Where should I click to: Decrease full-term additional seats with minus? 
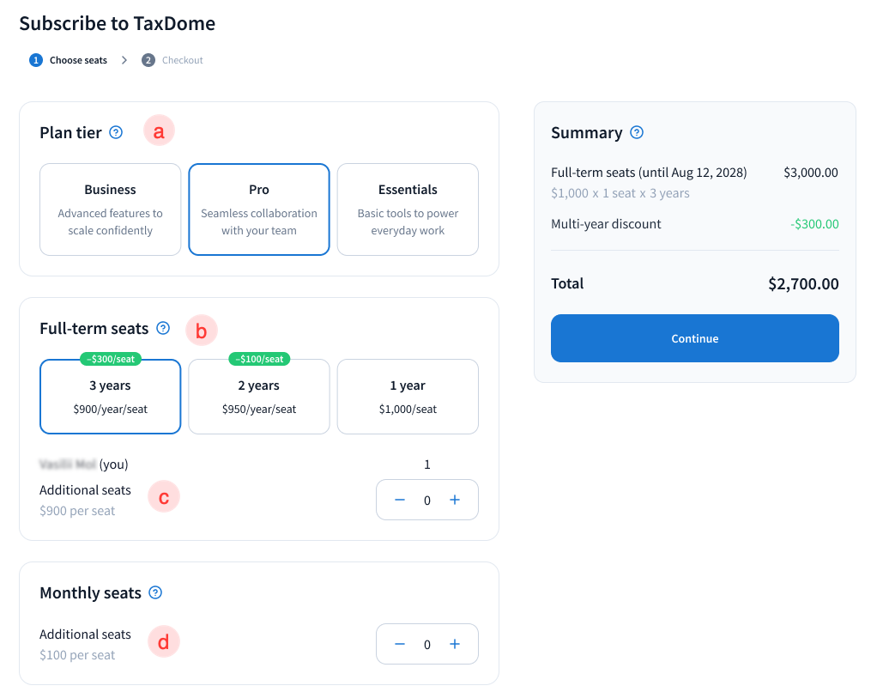[x=400, y=500]
